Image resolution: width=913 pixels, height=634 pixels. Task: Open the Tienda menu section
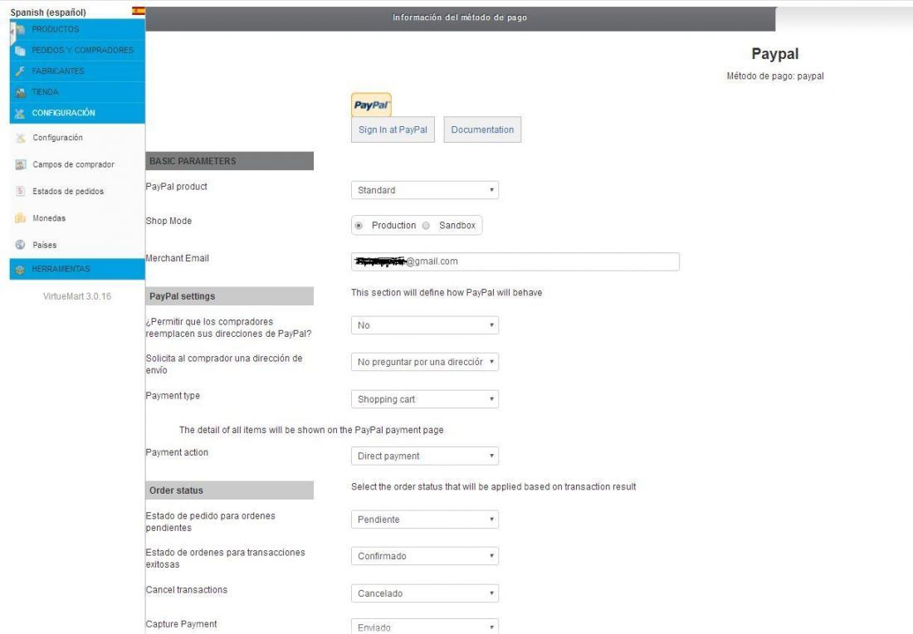coord(77,92)
